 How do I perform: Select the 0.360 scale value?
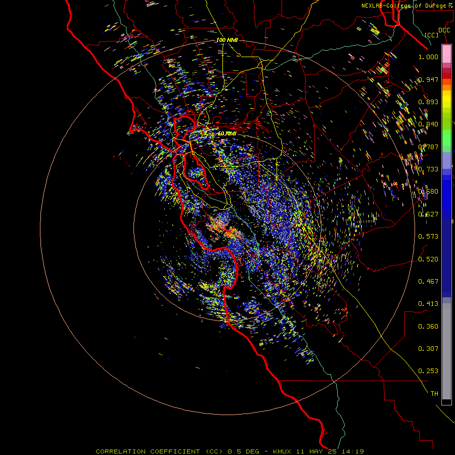point(428,327)
